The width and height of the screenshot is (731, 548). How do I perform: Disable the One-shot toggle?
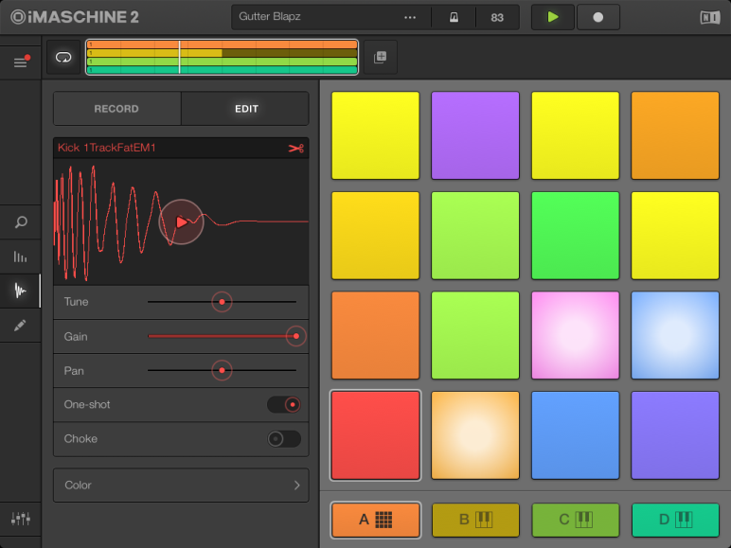point(284,404)
